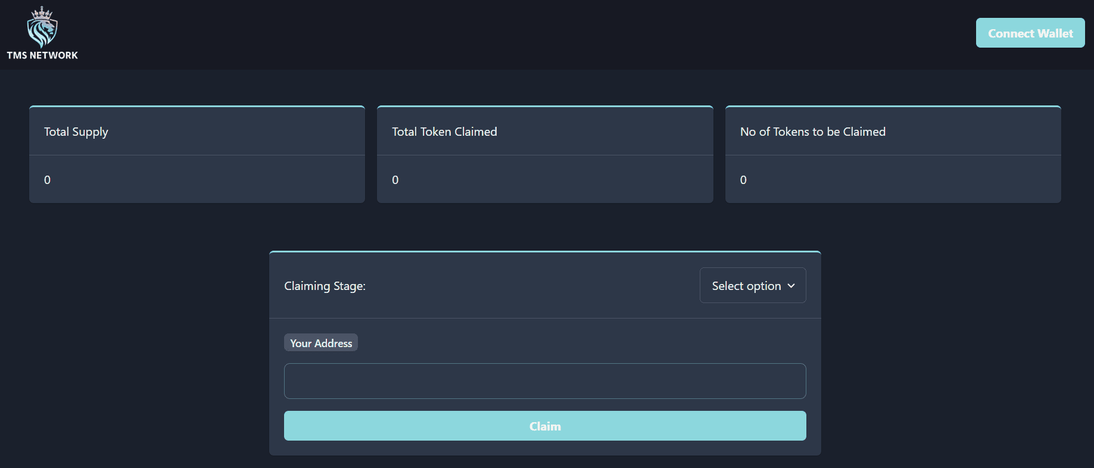Click the Claiming Stage label
This screenshot has width=1094, height=468.
pyautogui.click(x=325, y=286)
